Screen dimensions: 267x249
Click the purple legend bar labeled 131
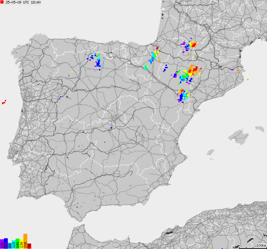tap(2, 244)
